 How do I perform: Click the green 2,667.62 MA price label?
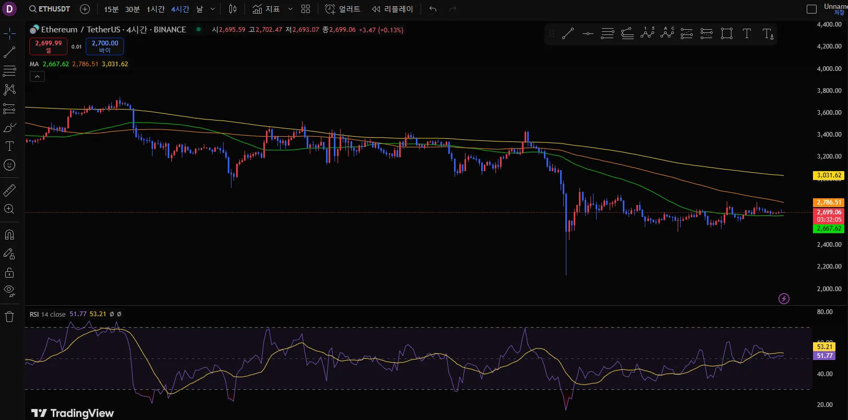point(829,229)
